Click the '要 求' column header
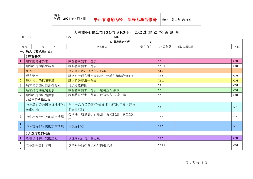This screenshot has height=179, width=253. point(49,47)
